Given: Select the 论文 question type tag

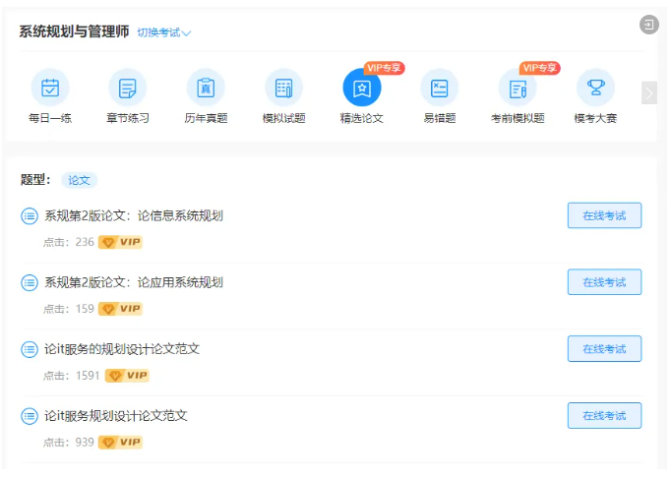Looking at the screenshot, I should point(79,180).
